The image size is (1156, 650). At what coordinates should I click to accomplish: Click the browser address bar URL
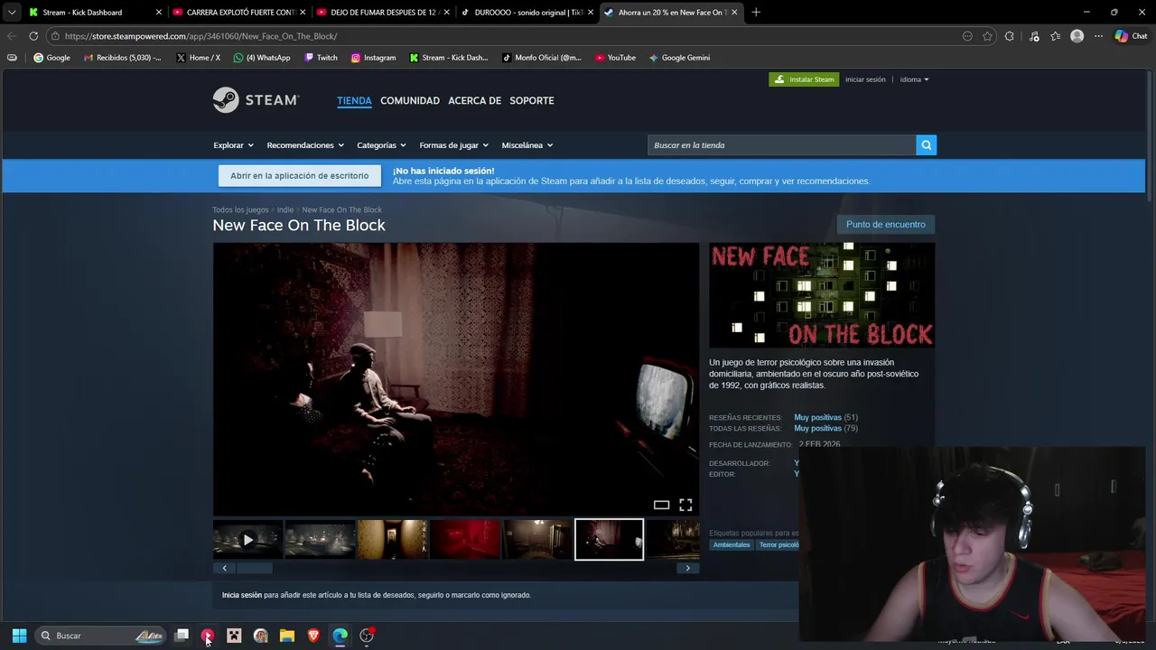coord(200,36)
